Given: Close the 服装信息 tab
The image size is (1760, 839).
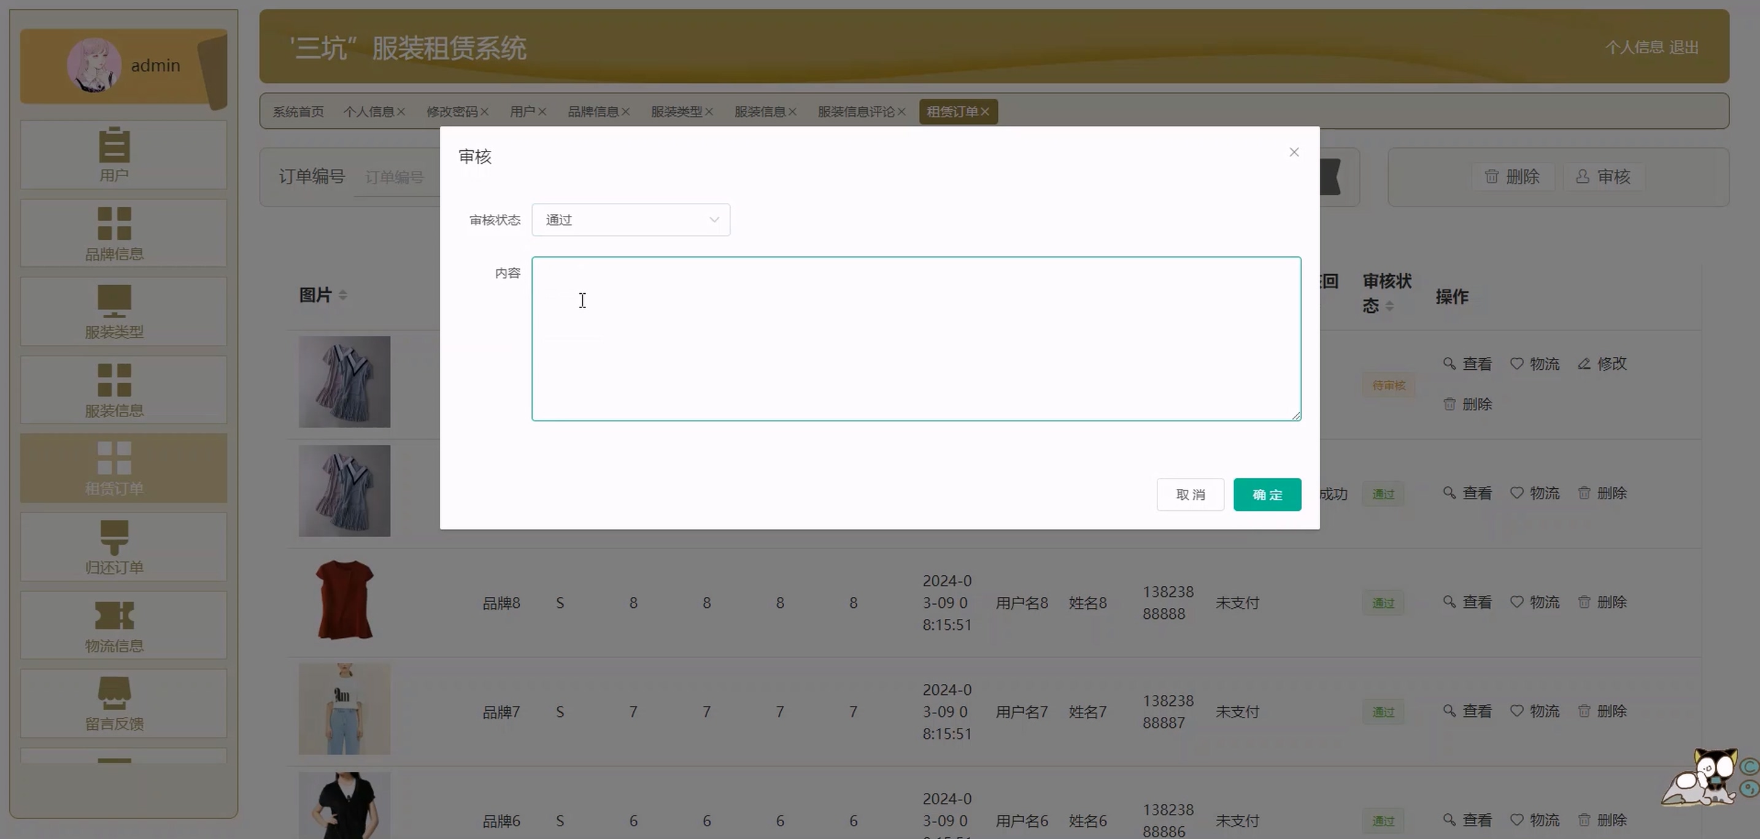Looking at the screenshot, I should (792, 112).
